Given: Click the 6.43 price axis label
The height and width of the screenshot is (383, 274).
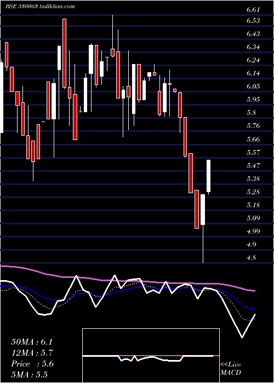Looking at the screenshot, I should click(253, 34).
